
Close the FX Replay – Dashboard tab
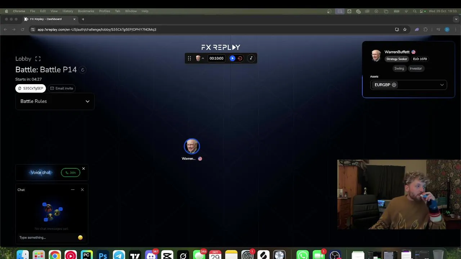coord(75,19)
